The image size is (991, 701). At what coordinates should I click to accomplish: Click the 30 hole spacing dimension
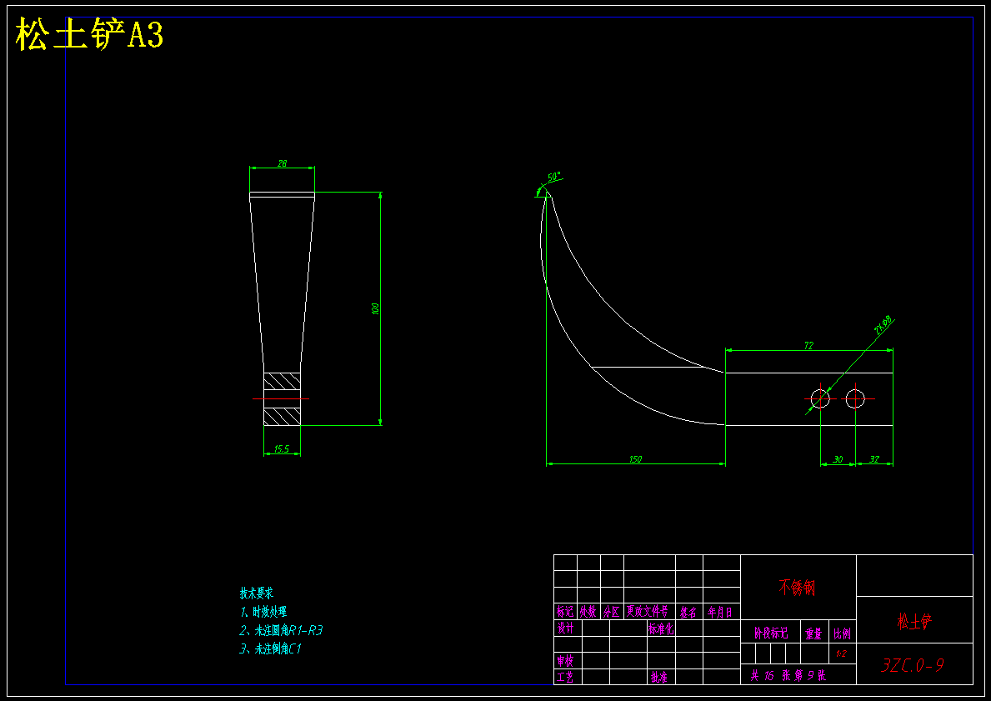click(x=838, y=459)
